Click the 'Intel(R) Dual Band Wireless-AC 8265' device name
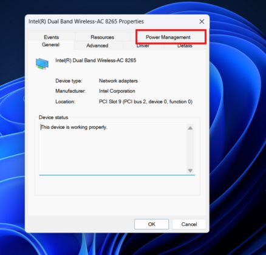 coord(96,61)
